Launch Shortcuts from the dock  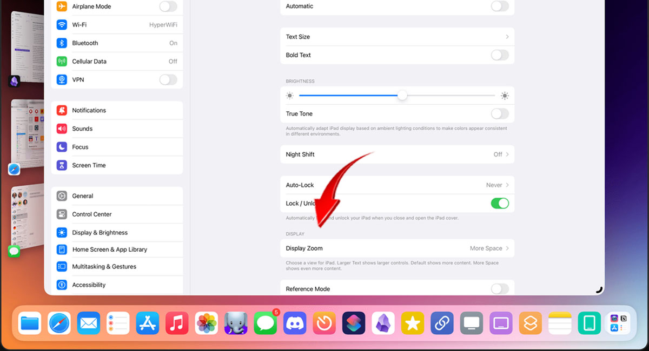click(x=353, y=323)
